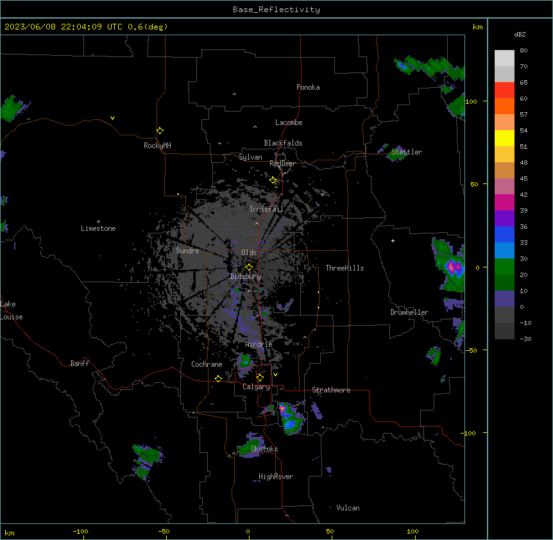553x540 pixels.
Task: Click the -50 tick on the vertical axis
Action: pyautogui.click(x=471, y=350)
